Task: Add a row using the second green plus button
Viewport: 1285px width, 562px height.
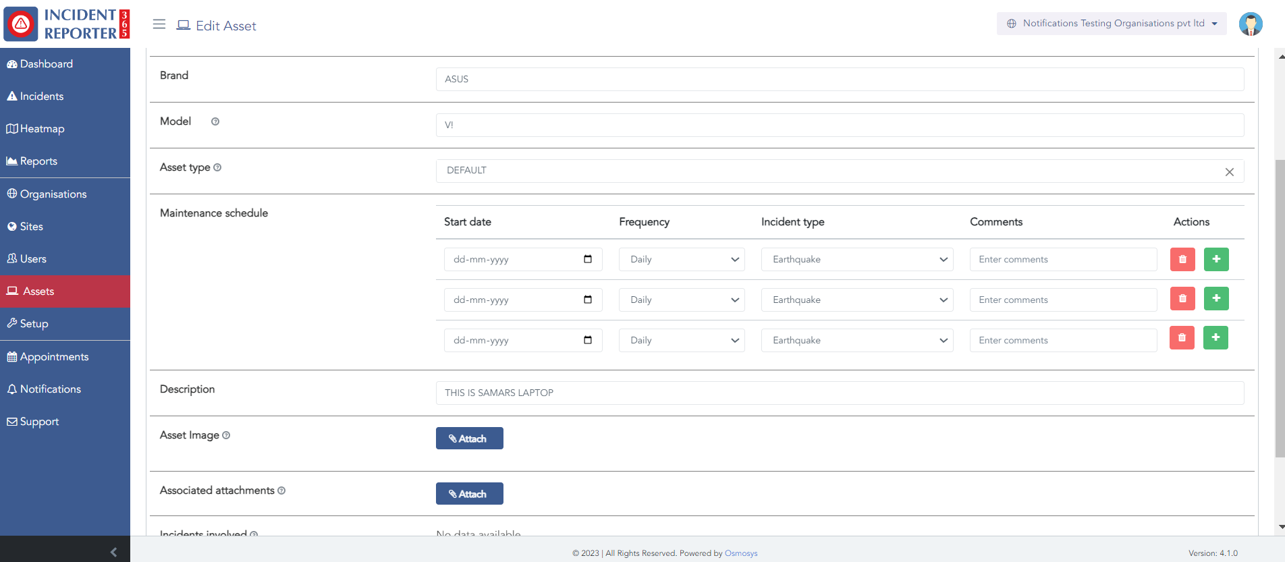Action: point(1215,298)
